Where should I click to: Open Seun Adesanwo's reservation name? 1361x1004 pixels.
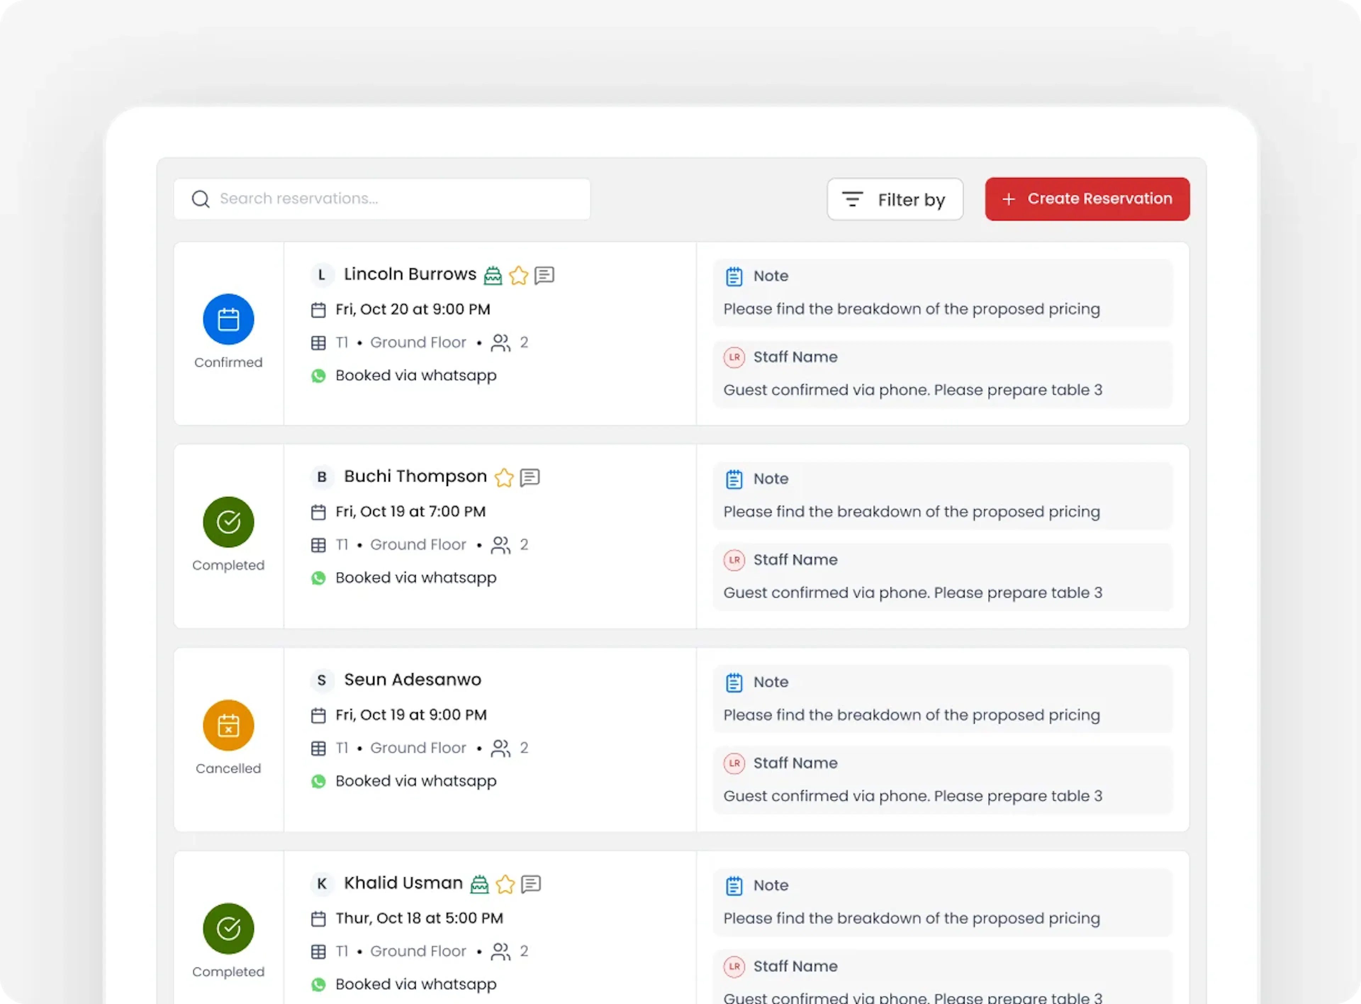click(x=412, y=679)
